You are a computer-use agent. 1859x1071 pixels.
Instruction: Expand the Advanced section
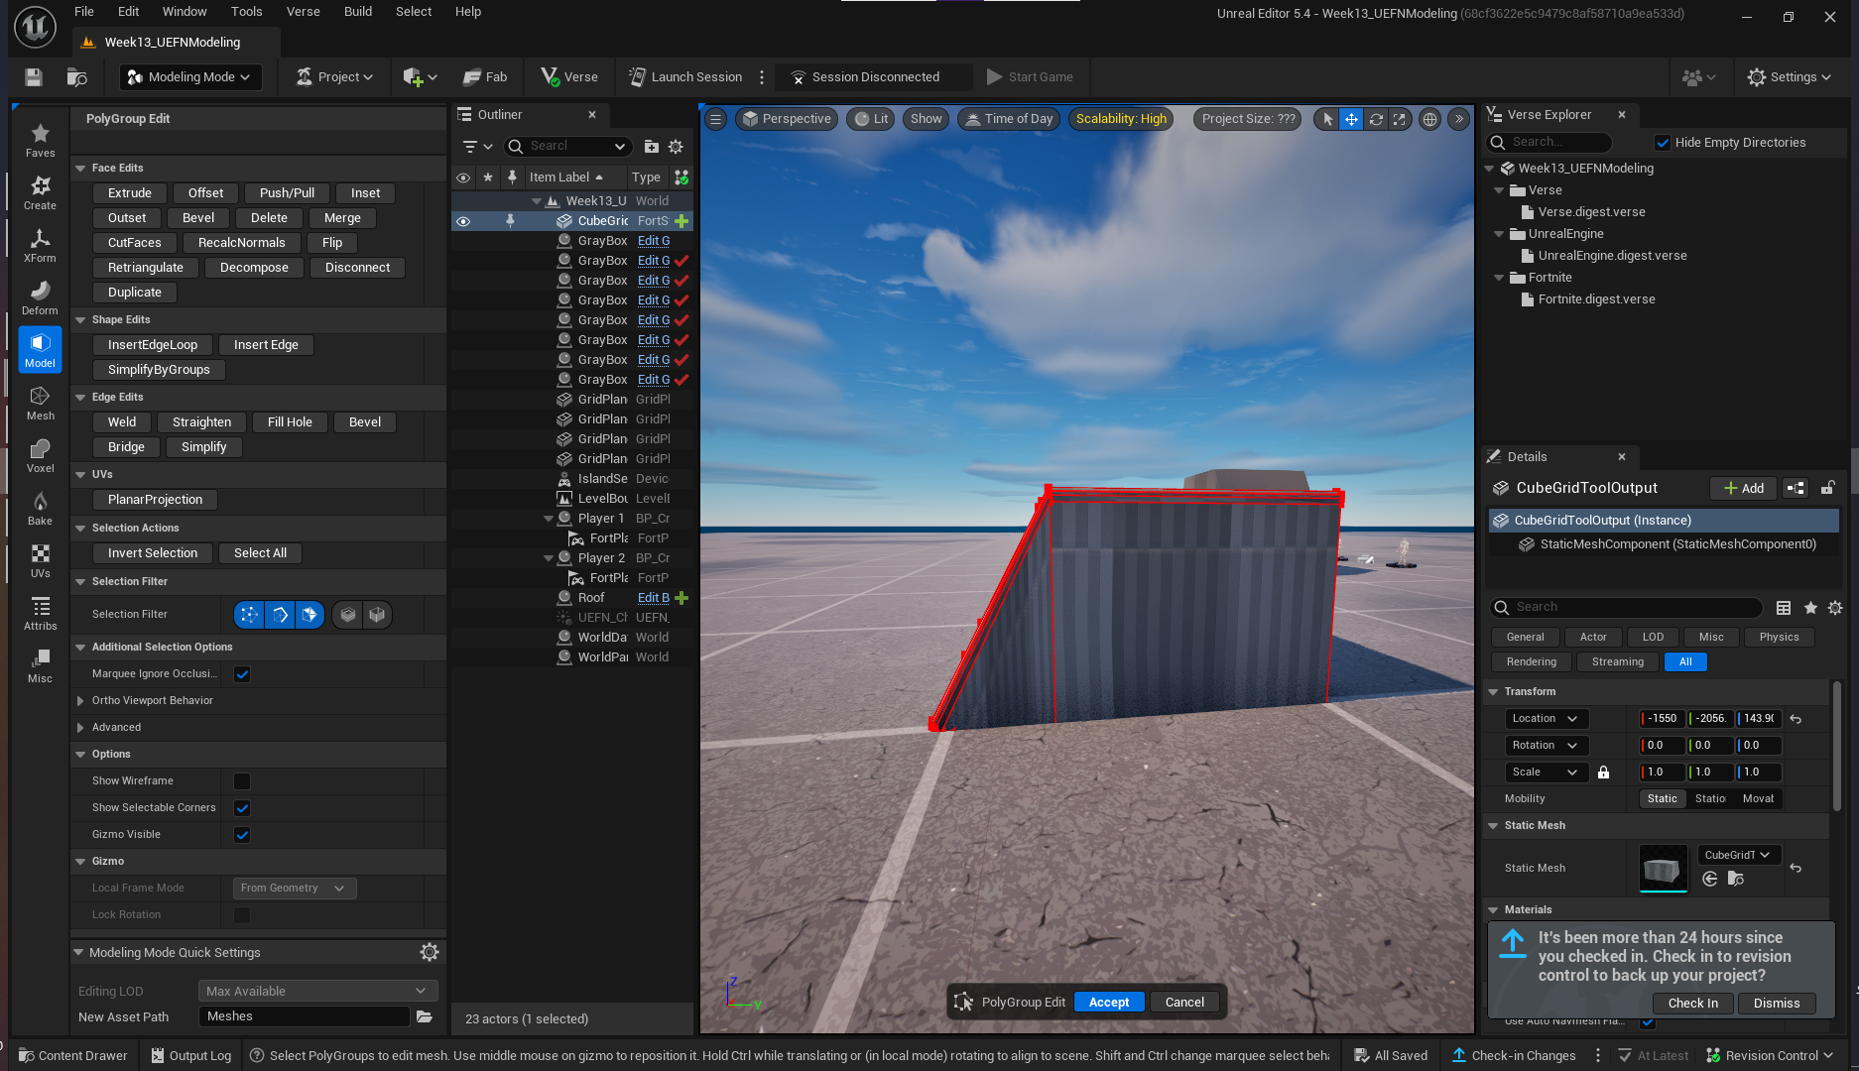pyautogui.click(x=80, y=728)
